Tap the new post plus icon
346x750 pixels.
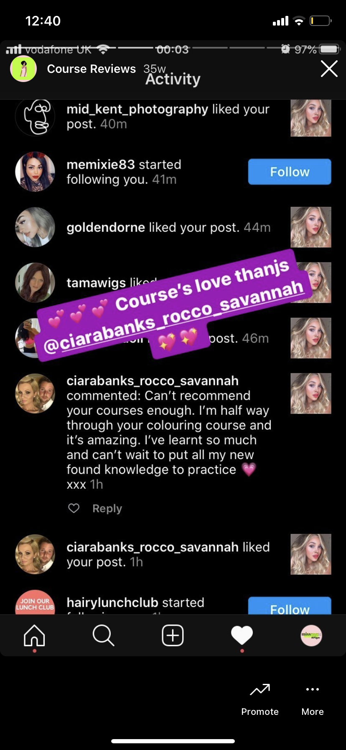click(x=173, y=635)
